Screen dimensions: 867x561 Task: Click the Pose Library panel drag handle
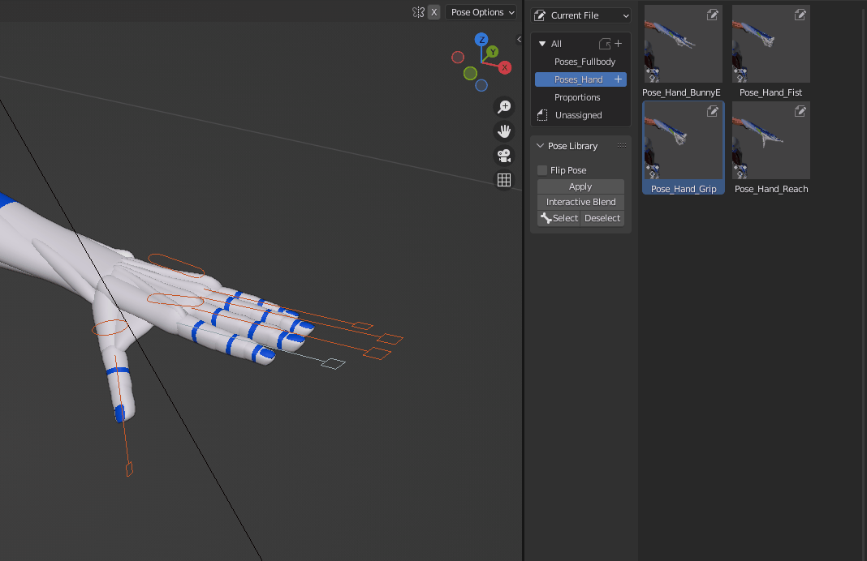(622, 146)
